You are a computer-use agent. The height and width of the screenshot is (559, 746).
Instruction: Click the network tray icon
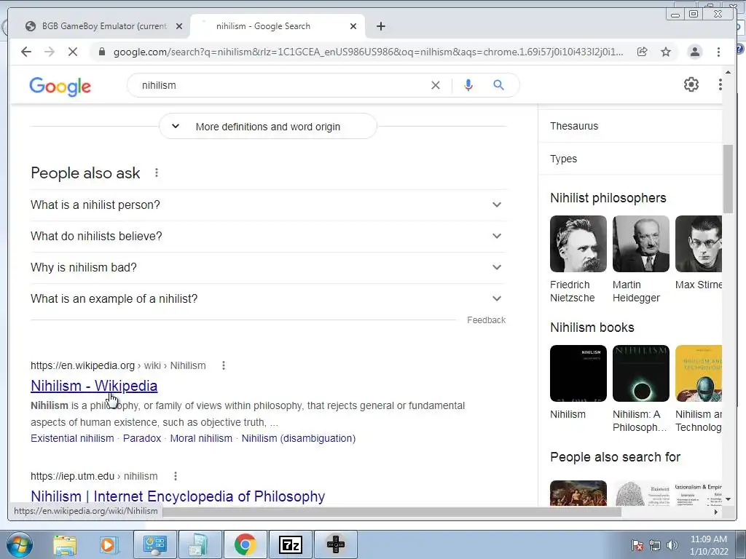click(x=655, y=545)
